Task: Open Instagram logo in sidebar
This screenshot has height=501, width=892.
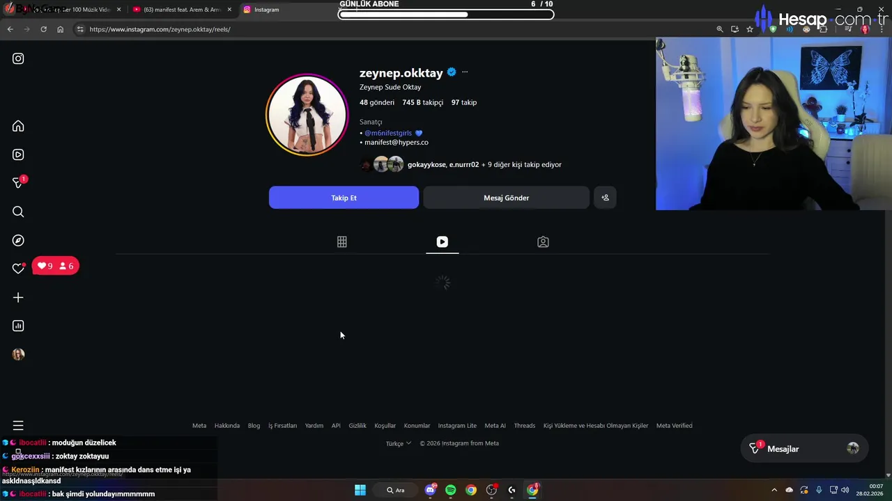Action: click(x=18, y=58)
